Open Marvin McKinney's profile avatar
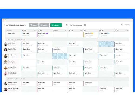This screenshot has width=135, height=101. (x=6, y=89)
